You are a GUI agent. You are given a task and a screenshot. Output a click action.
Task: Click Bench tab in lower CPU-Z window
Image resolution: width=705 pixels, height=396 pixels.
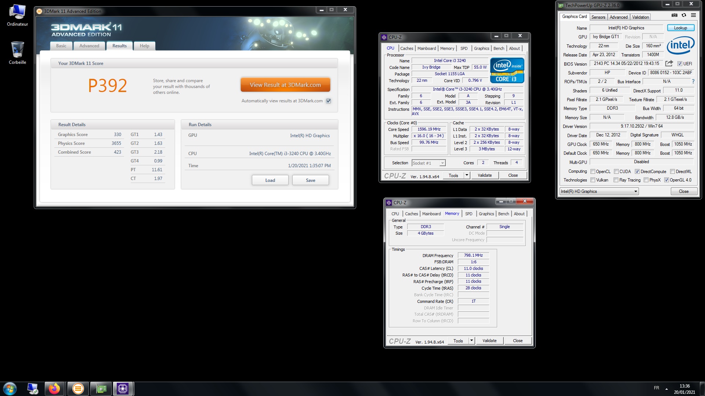pos(503,214)
